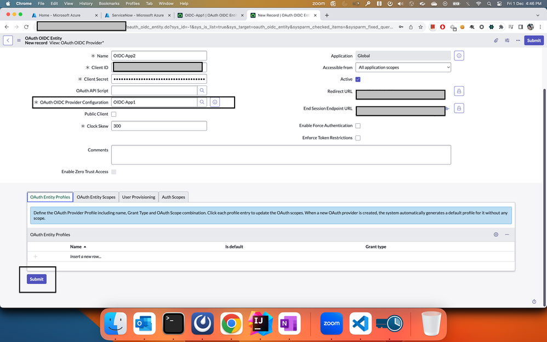Open the more options ellipsis menu
547x342 pixels.
(517, 40)
